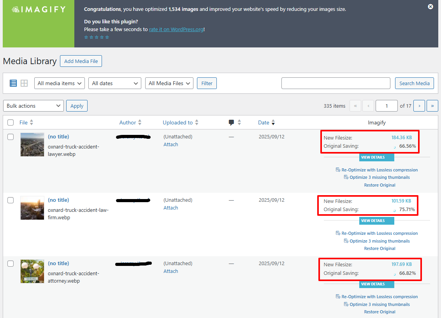Click the 66.82% original saving value
The width and height of the screenshot is (441, 318).
[408, 273]
